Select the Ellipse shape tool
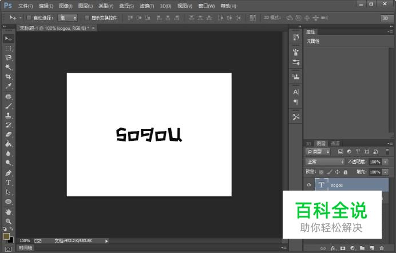Screen dimensions: 396x253 (9, 201)
